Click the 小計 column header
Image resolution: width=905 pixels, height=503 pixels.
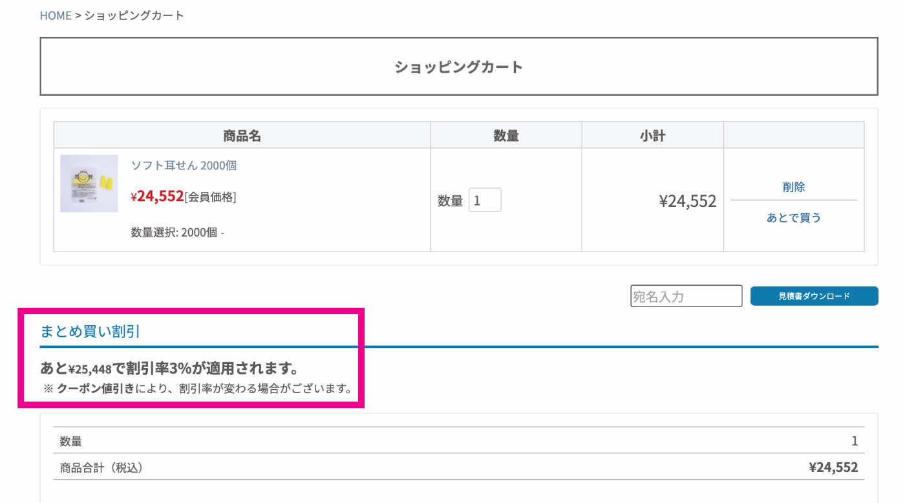[652, 136]
